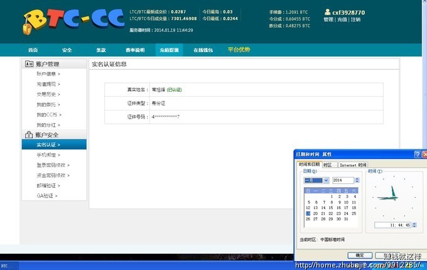The height and width of the screenshot is (270, 427).
Task: Click the time field showing 11:44:45
Action: (x=392, y=225)
